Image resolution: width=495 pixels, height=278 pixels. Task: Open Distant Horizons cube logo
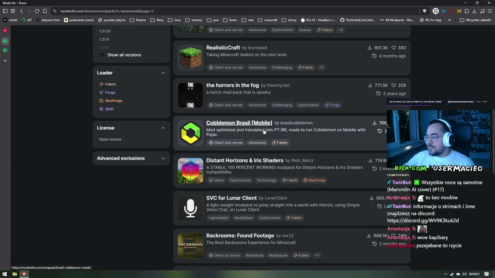[x=190, y=170]
